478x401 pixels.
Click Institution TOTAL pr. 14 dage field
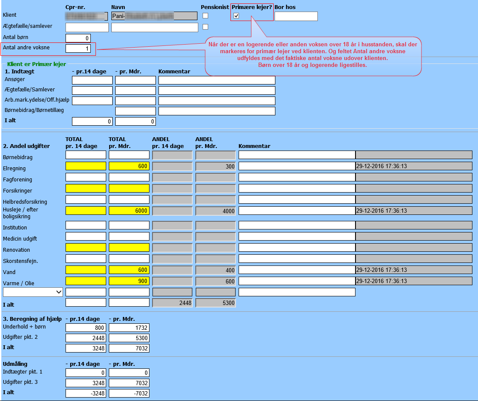coord(86,225)
